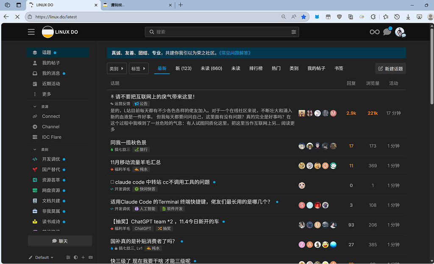Viewport: 434px width, 264px height.
Task: Open the 聊天 button in sidebar
Action: (60, 241)
